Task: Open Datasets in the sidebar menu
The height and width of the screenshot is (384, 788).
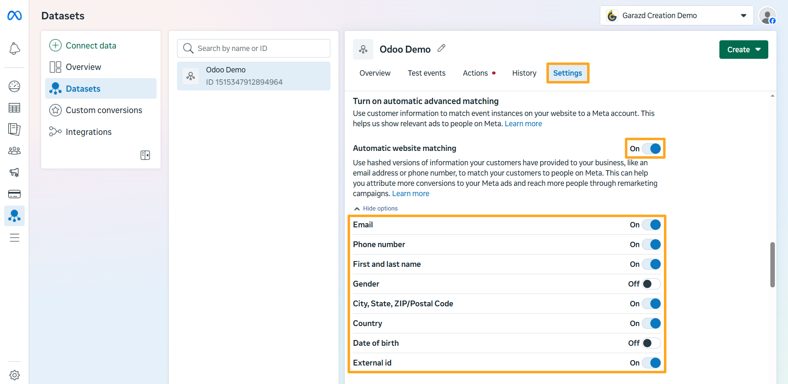Action: [x=101, y=88]
